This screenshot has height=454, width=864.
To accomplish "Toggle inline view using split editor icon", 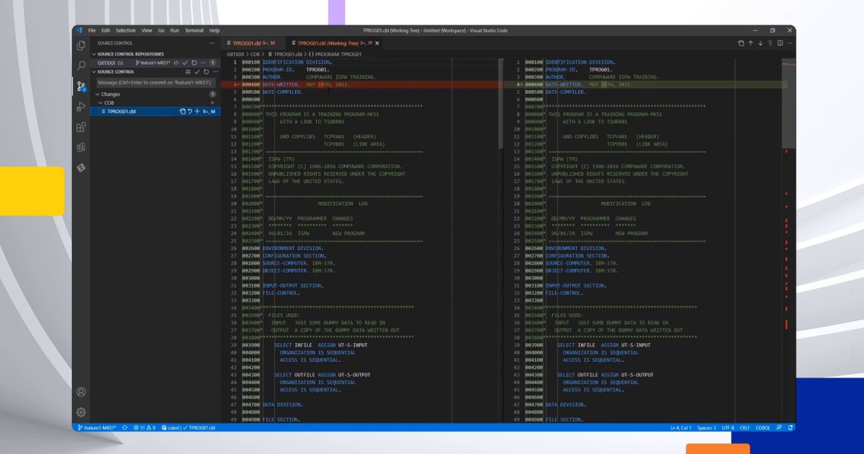I will [780, 43].
